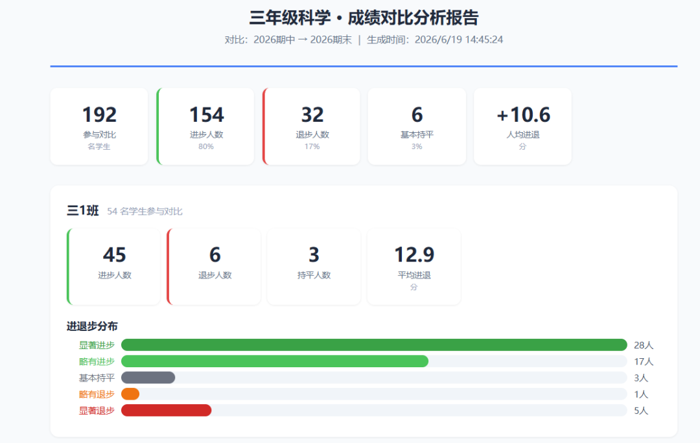700x443 pixels.
Task: Select the 6 退步人数 class card
Action: click(214, 267)
